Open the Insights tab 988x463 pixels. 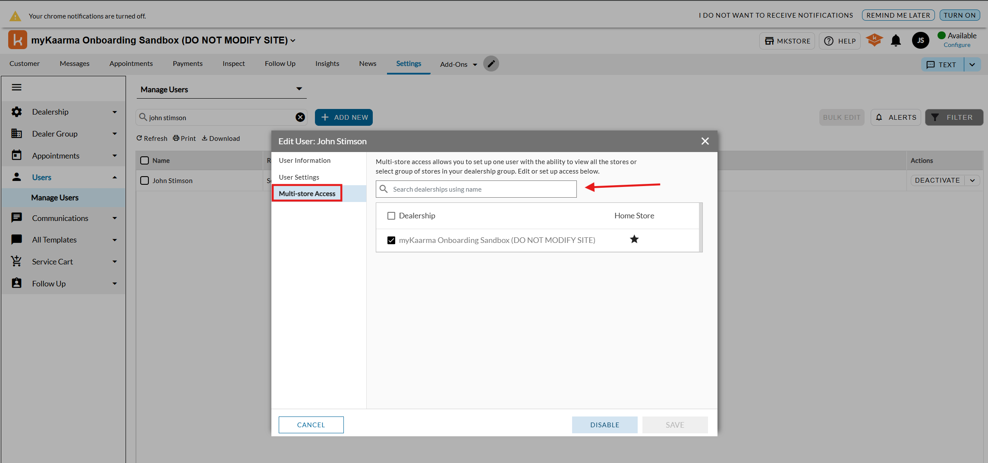[327, 63]
